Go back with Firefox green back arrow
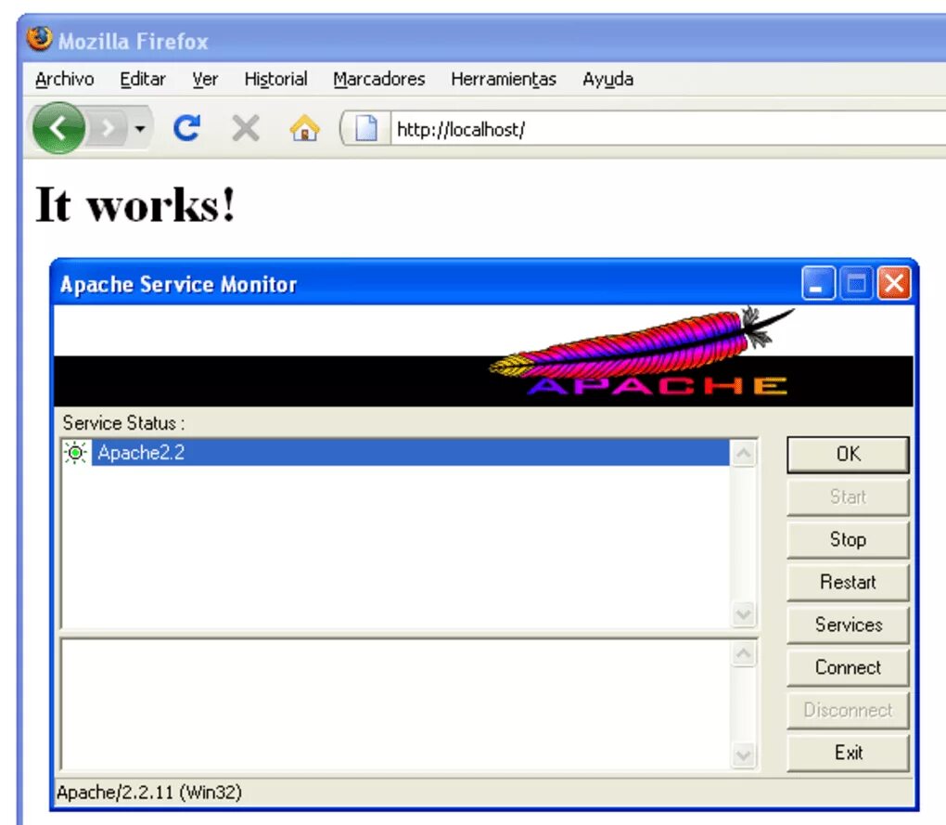Screen dimensions: 946x825 [58, 128]
